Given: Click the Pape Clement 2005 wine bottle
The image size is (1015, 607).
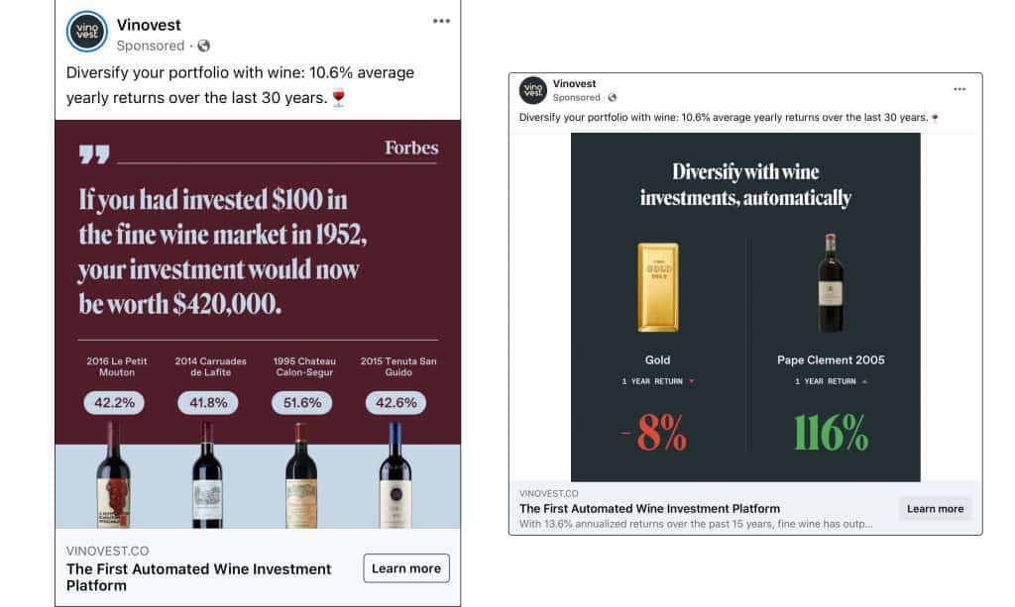Looking at the screenshot, I should point(831,283).
